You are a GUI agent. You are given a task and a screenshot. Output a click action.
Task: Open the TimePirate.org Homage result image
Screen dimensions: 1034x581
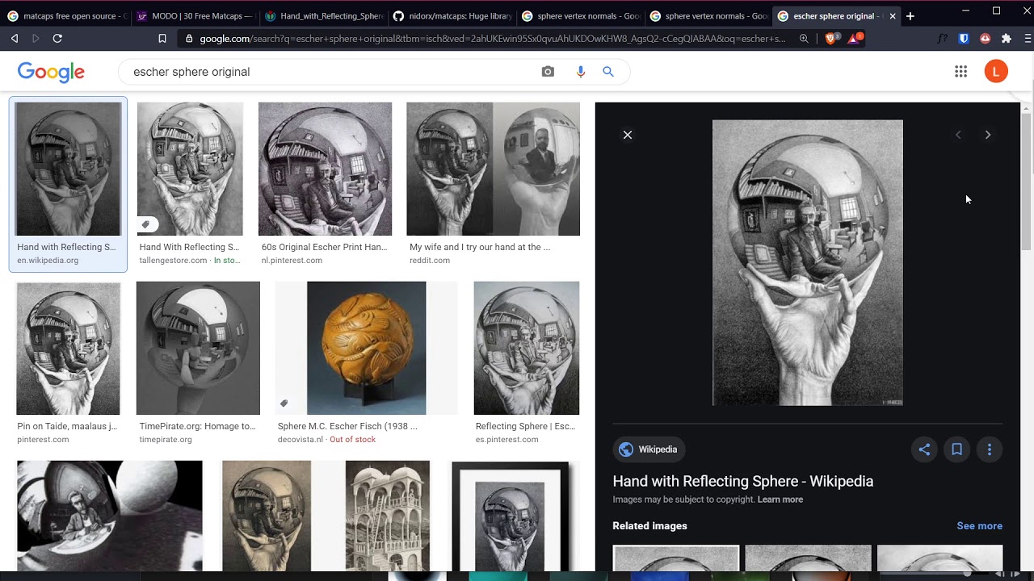click(x=198, y=348)
